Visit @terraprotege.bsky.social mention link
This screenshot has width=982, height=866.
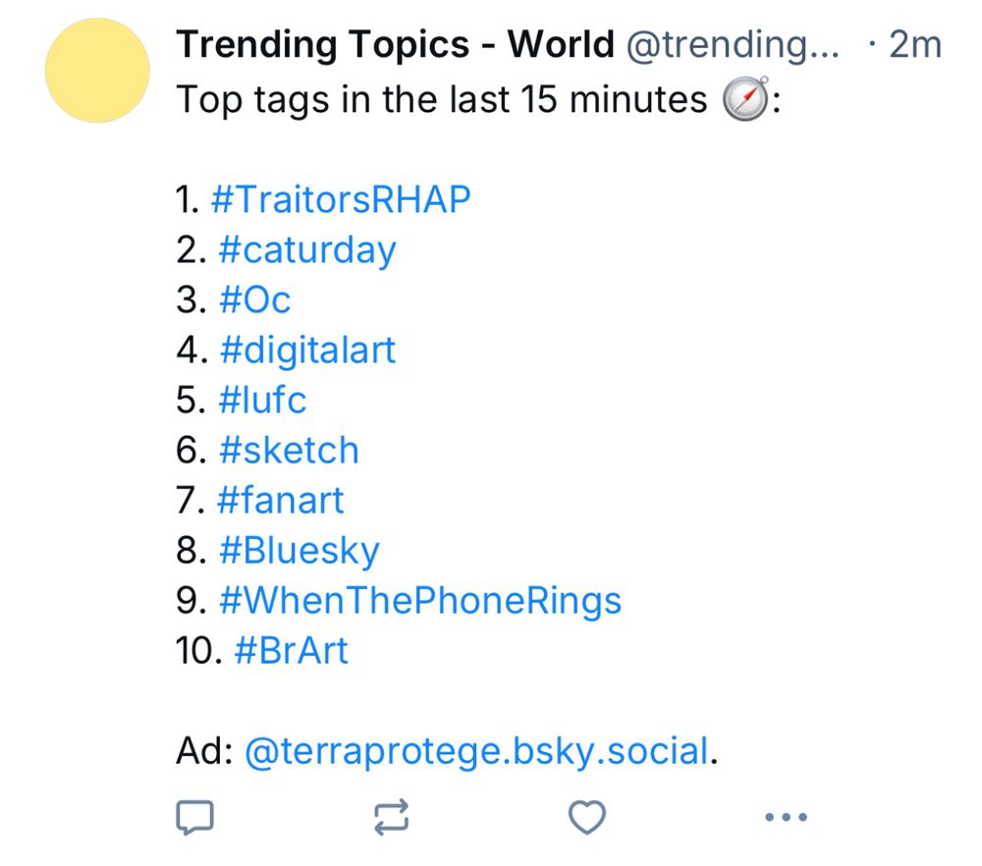coord(475,752)
